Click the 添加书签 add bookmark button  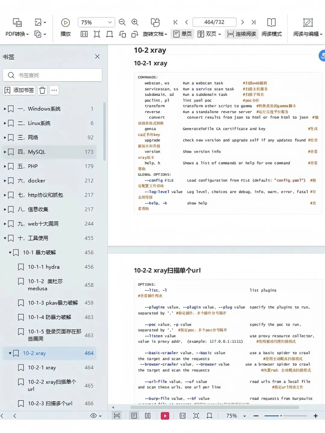coord(19,90)
